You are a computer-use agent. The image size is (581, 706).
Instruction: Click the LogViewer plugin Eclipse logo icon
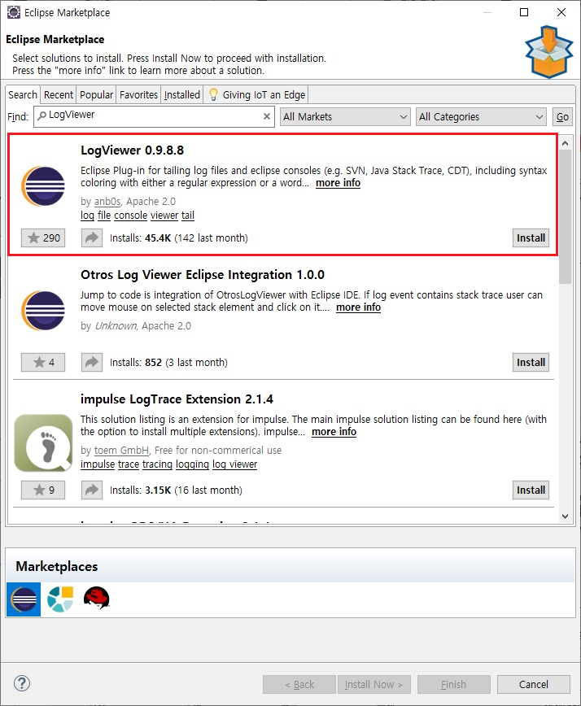[x=43, y=186]
